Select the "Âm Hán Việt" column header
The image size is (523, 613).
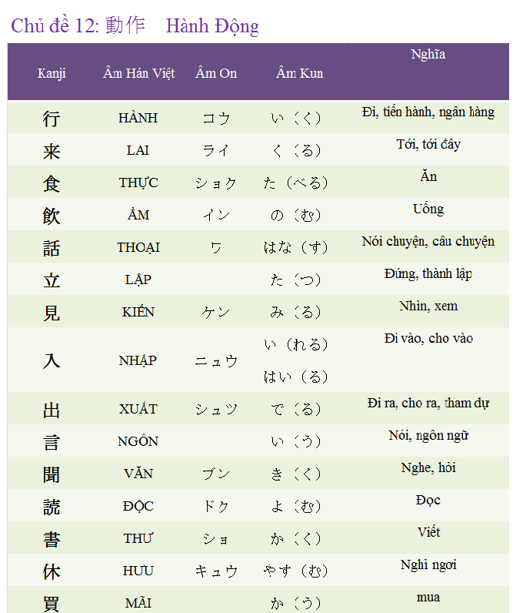[x=138, y=73]
